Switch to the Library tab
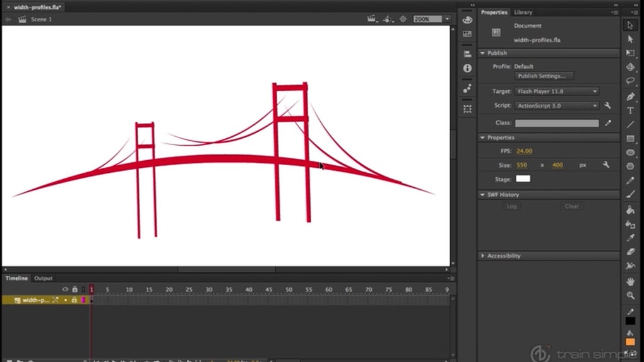This screenshot has width=644, height=362. click(523, 12)
